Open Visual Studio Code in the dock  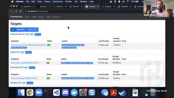56,93
